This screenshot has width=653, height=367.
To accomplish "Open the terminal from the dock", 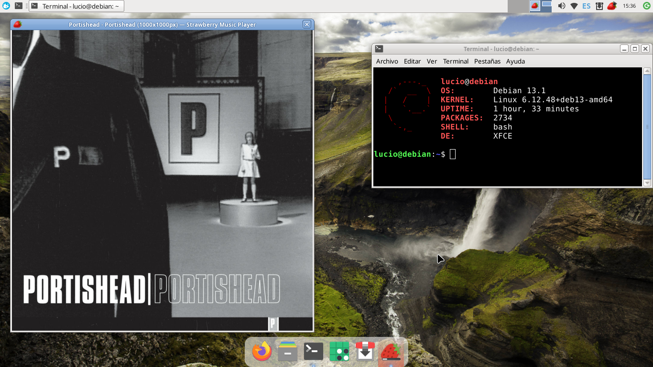I will [314, 352].
